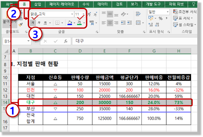The width and height of the screenshot is (203, 137).
Task: Open the 파워 피벗 ribbon tab
Action: point(176,4)
